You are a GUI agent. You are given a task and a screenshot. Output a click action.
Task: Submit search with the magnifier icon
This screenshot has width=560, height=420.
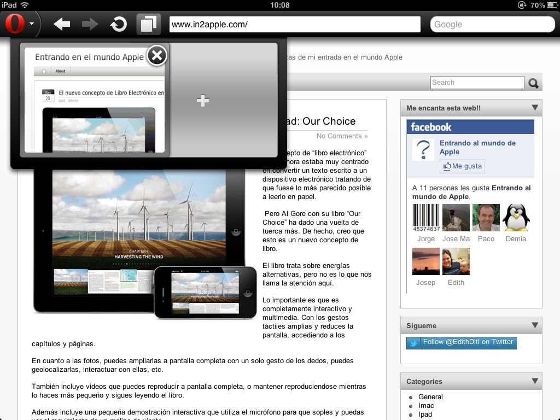point(534,83)
